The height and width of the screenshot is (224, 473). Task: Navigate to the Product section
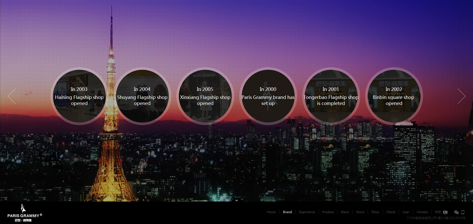point(328,212)
